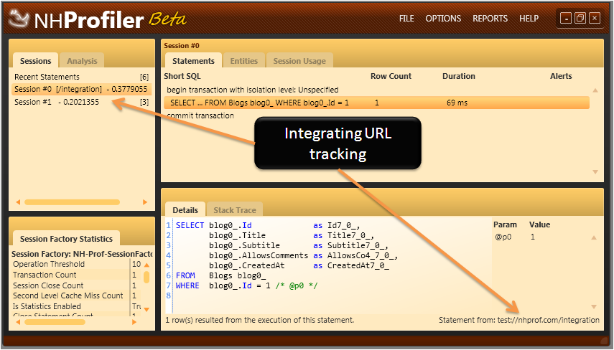Click right arrow of statistics horizontal scrollbar
This screenshot has width=614, height=350.
tap(134, 322)
